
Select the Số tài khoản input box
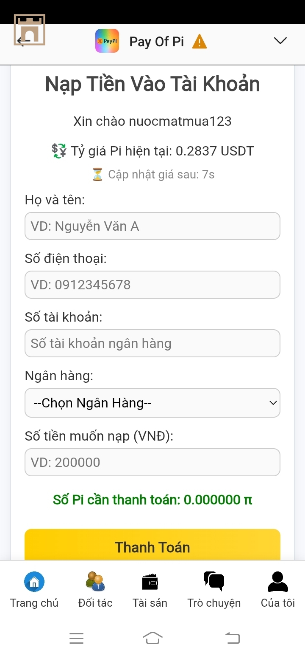(152, 343)
